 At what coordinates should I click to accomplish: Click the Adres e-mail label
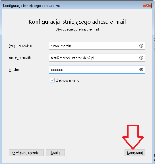coord(20,58)
